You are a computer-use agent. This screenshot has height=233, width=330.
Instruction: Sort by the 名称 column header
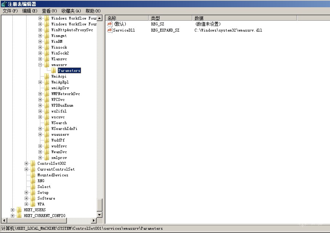127,18
